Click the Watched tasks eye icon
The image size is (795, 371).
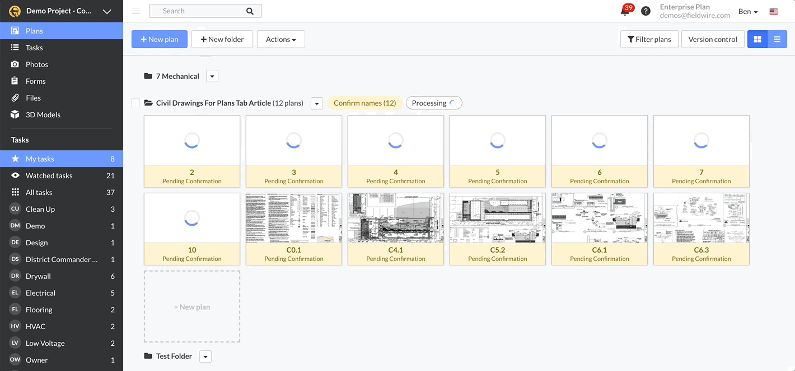[15, 175]
